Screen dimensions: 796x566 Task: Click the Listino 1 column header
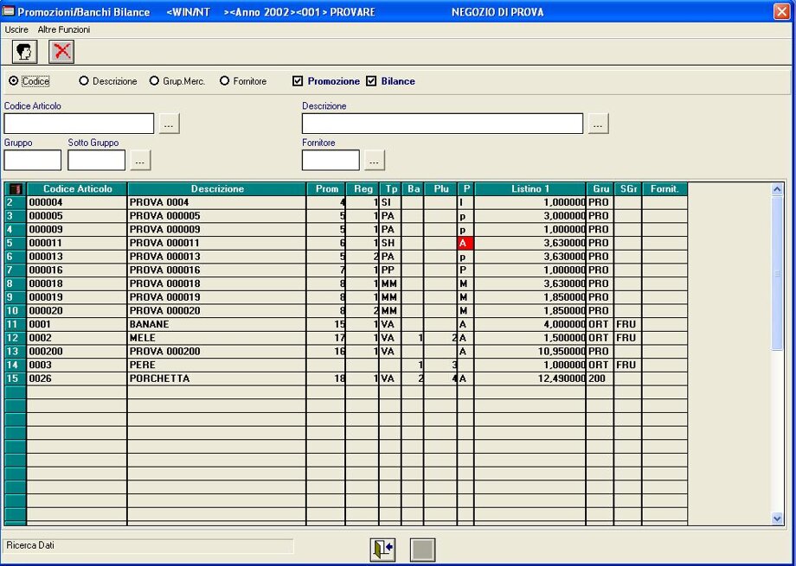coord(530,189)
